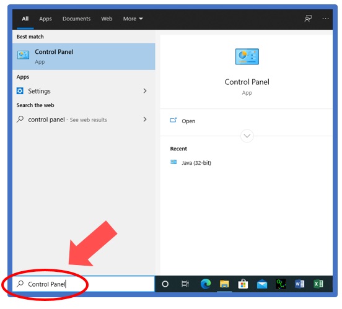Open the Control Panel best match result
The width and height of the screenshot is (342, 309).
click(84, 56)
